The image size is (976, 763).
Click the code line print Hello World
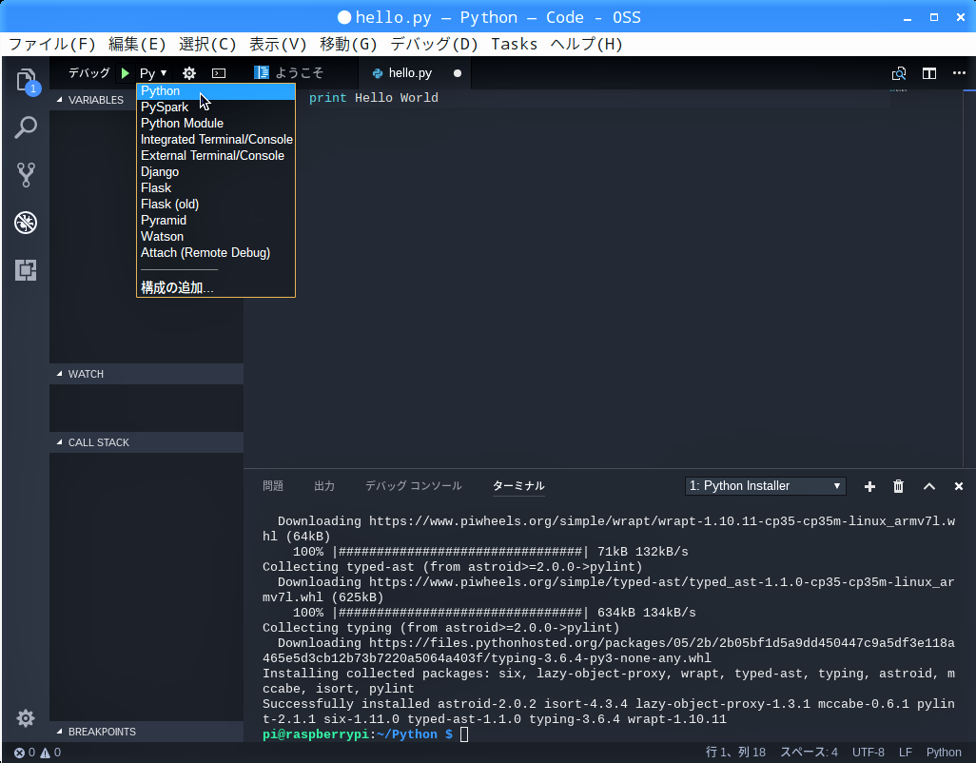pos(374,98)
